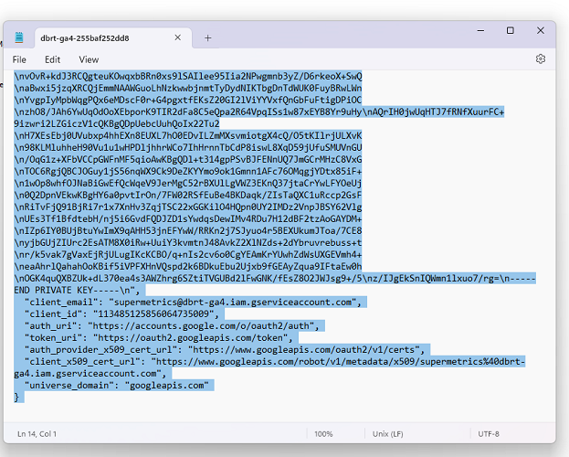
Task: Click the line starting with \naBwxi5jzq
Action: 188,89
